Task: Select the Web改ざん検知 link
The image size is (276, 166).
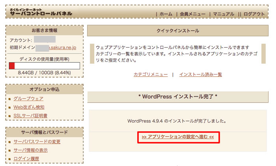Action: 29,107
